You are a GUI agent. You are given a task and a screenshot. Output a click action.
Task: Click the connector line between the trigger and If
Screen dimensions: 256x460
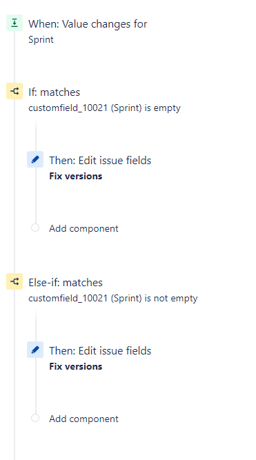(14, 57)
